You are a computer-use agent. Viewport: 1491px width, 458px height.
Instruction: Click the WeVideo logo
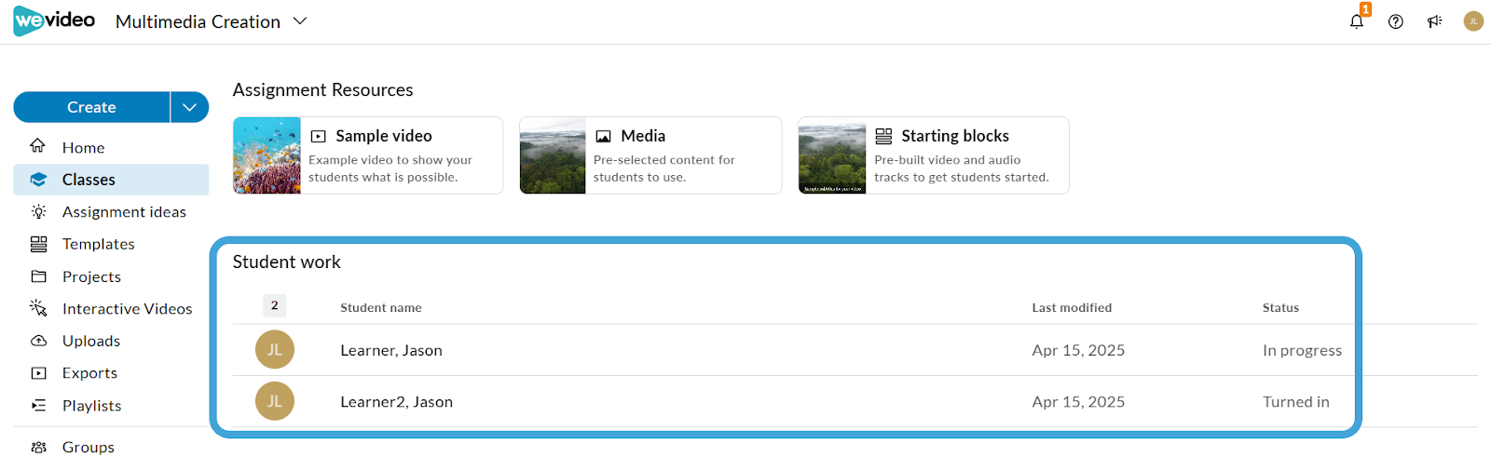[54, 20]
